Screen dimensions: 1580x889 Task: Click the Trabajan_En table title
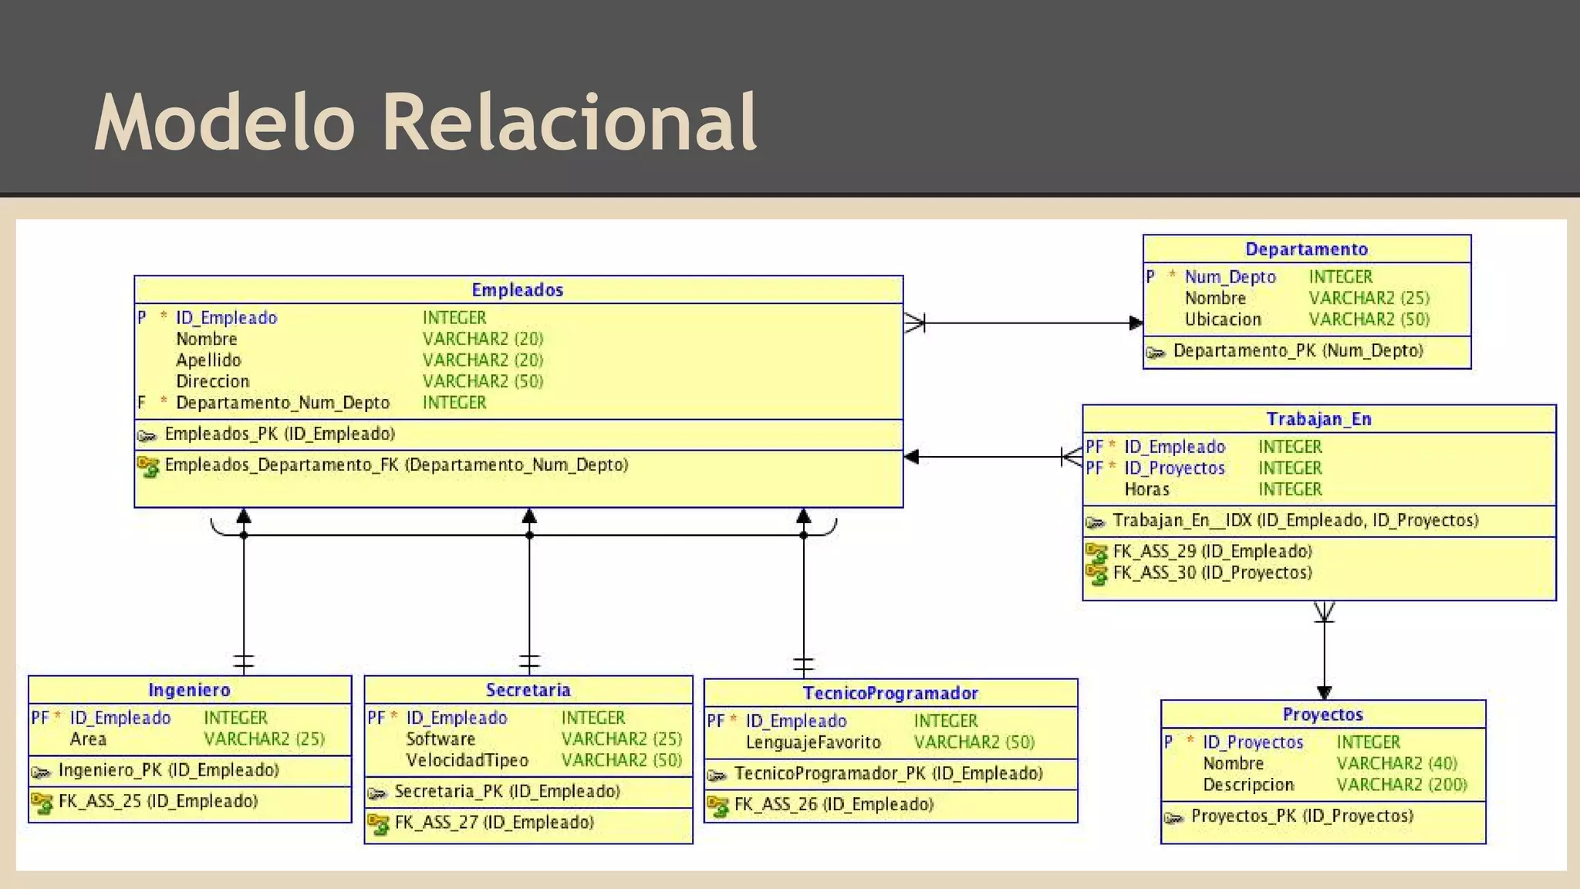[1318, 419]
